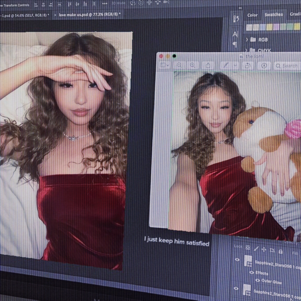
Task: Pick the pastel yellow swatch
Action: (x=269, y=27)
